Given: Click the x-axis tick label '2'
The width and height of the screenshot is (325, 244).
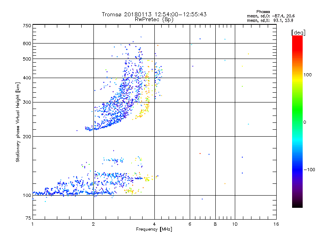Looking at the screenshot, I should tap(93, 224).
